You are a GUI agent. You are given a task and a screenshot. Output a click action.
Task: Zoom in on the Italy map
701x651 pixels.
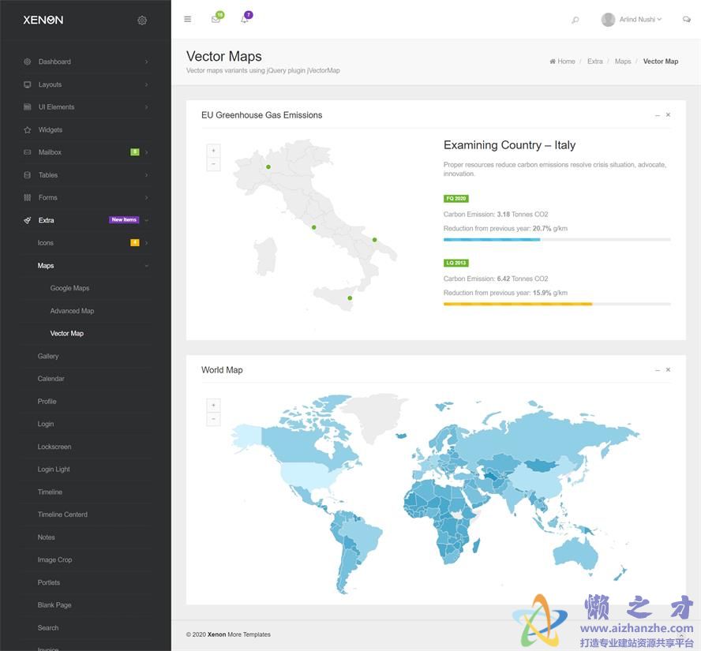click(213, 150)
